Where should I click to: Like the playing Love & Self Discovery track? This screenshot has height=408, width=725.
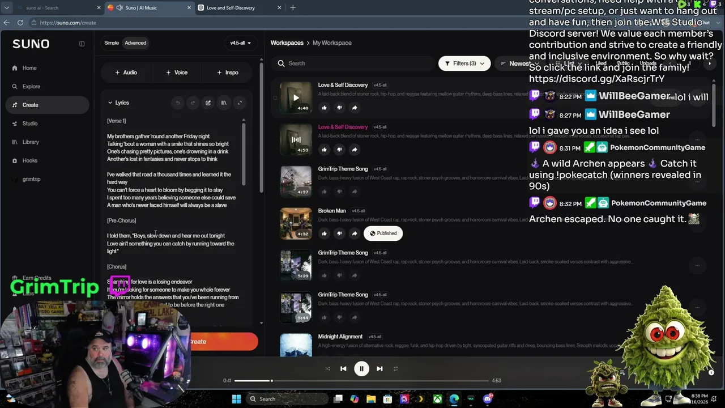pyautogui.click(x=324, y=150)
